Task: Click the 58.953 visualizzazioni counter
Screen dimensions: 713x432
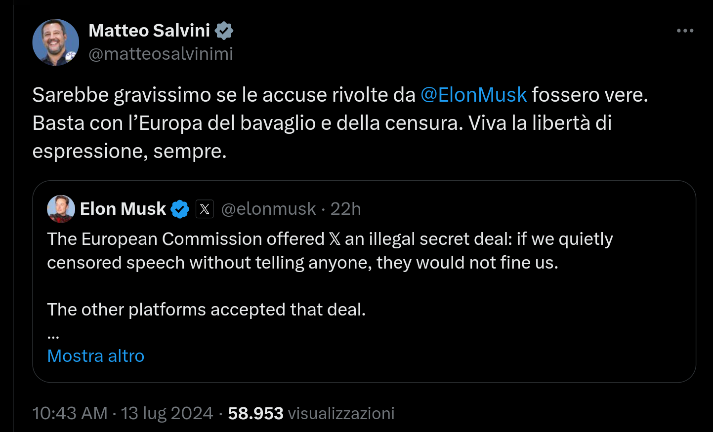Action: pyautogui.click(x=311, y=413)
